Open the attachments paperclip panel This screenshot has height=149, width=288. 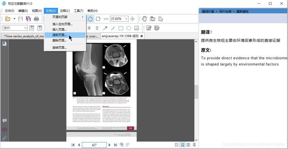(x=4, y=138)
